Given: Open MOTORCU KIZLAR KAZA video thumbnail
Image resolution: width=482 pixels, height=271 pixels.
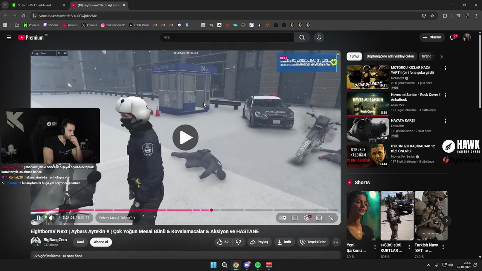Looking at the screenshot, I should [x=368, y=77].
